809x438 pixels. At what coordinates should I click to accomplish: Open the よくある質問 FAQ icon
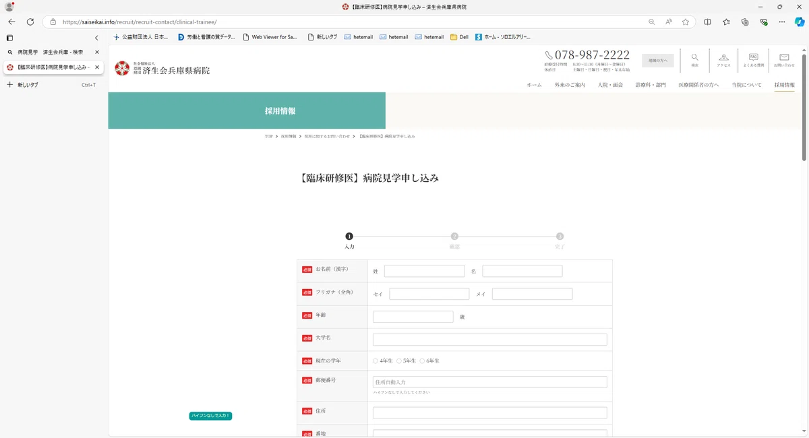click(754, 61)
